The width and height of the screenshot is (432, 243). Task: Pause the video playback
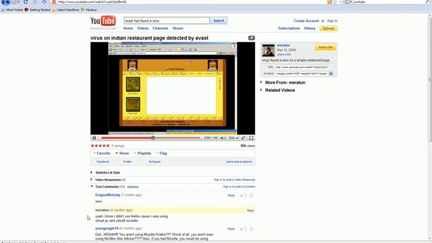click(94, 138)
